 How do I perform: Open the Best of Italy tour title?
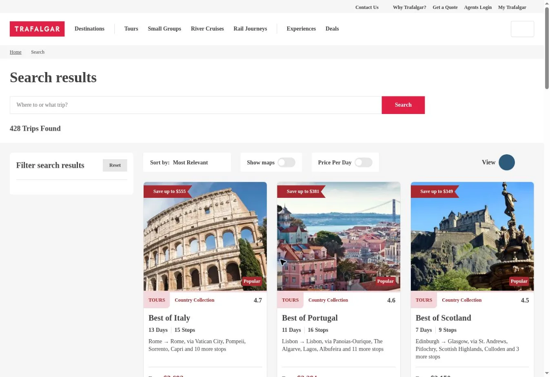tap(169, 318)
